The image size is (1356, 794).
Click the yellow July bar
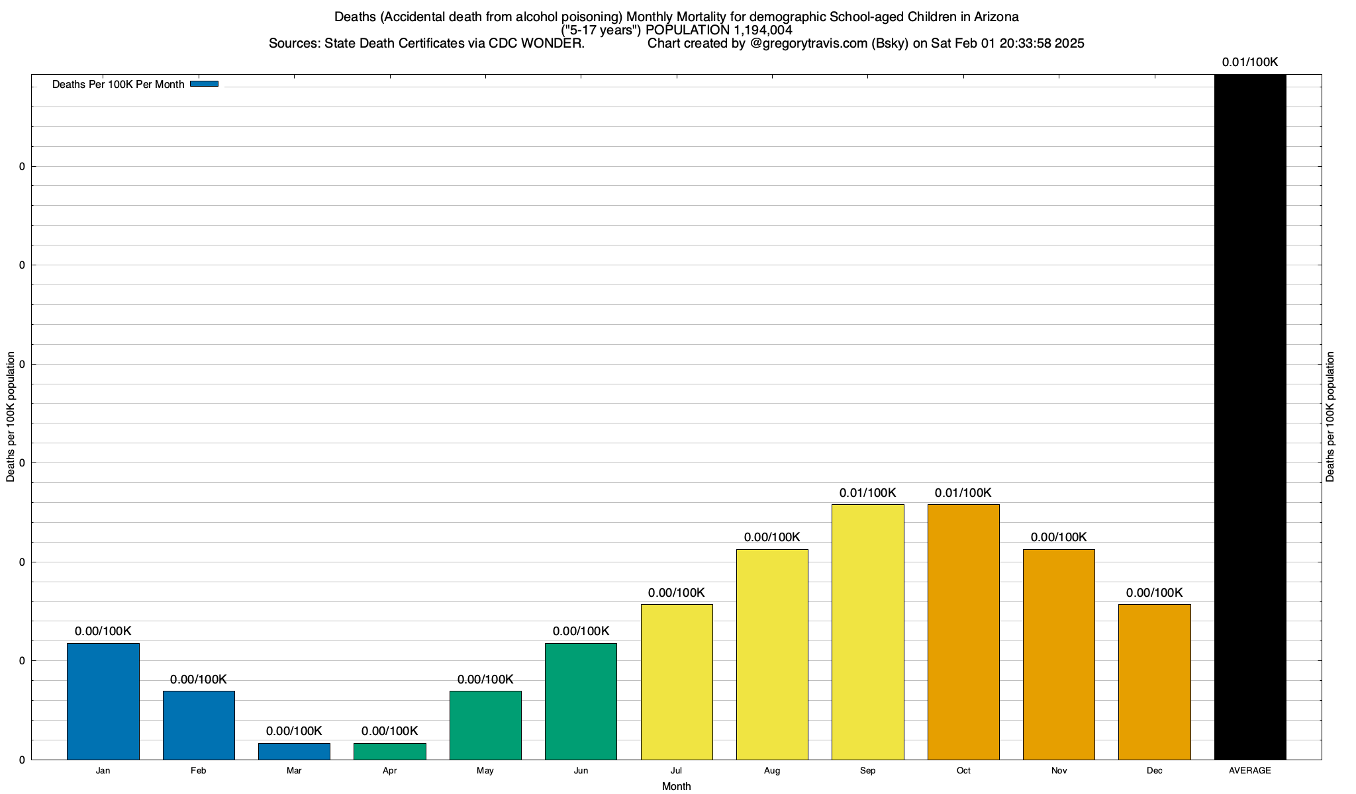(676, 682)
